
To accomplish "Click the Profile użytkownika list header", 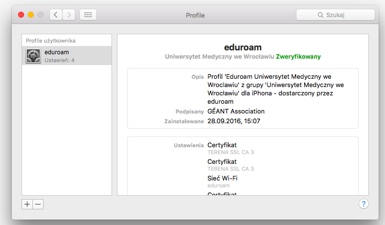I will coord(51,41).
